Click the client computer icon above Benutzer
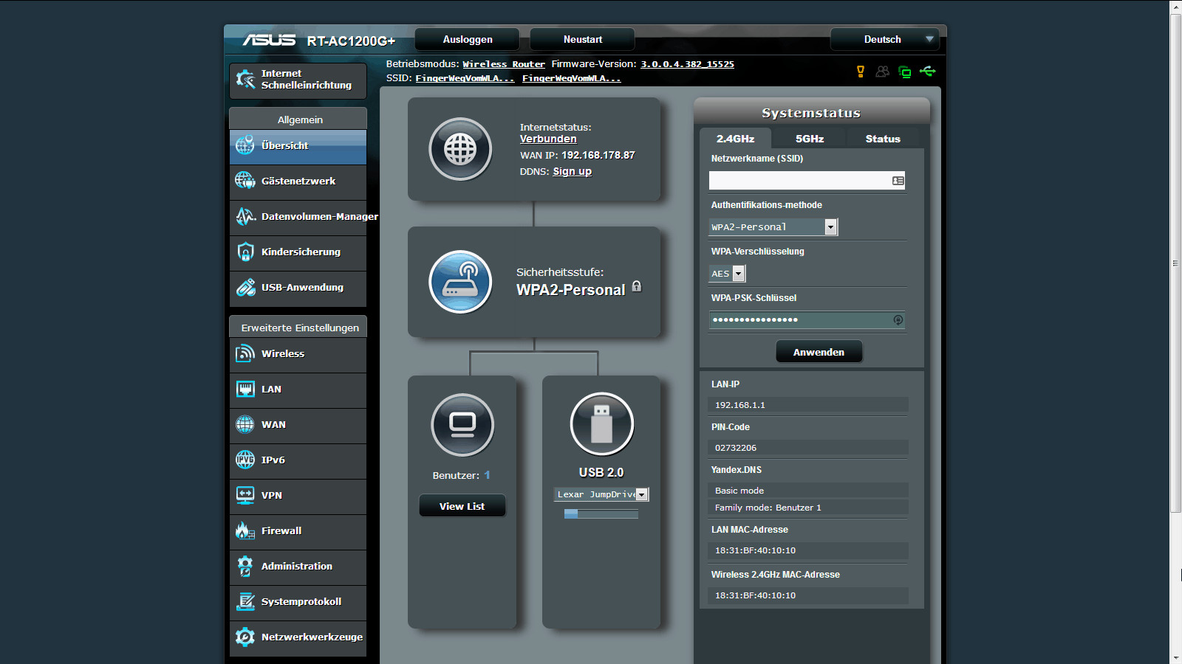 tap(462, 425)
